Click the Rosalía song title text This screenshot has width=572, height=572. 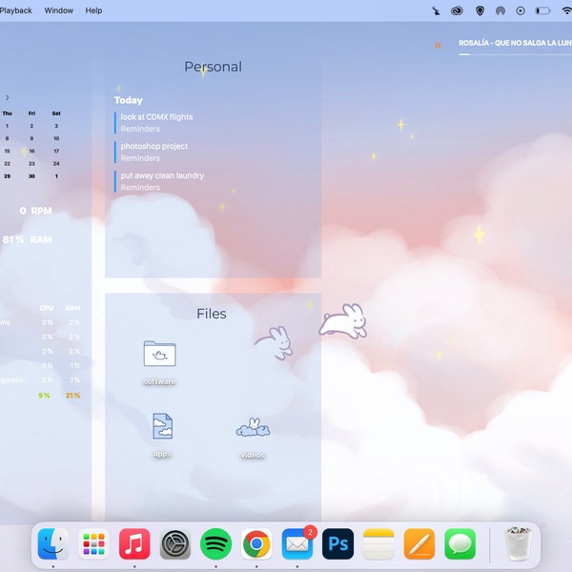click(x=515, y=43)
